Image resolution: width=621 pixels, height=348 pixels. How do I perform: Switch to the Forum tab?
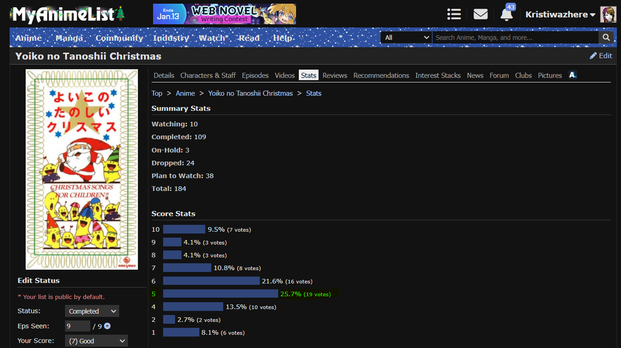[499, 75]
